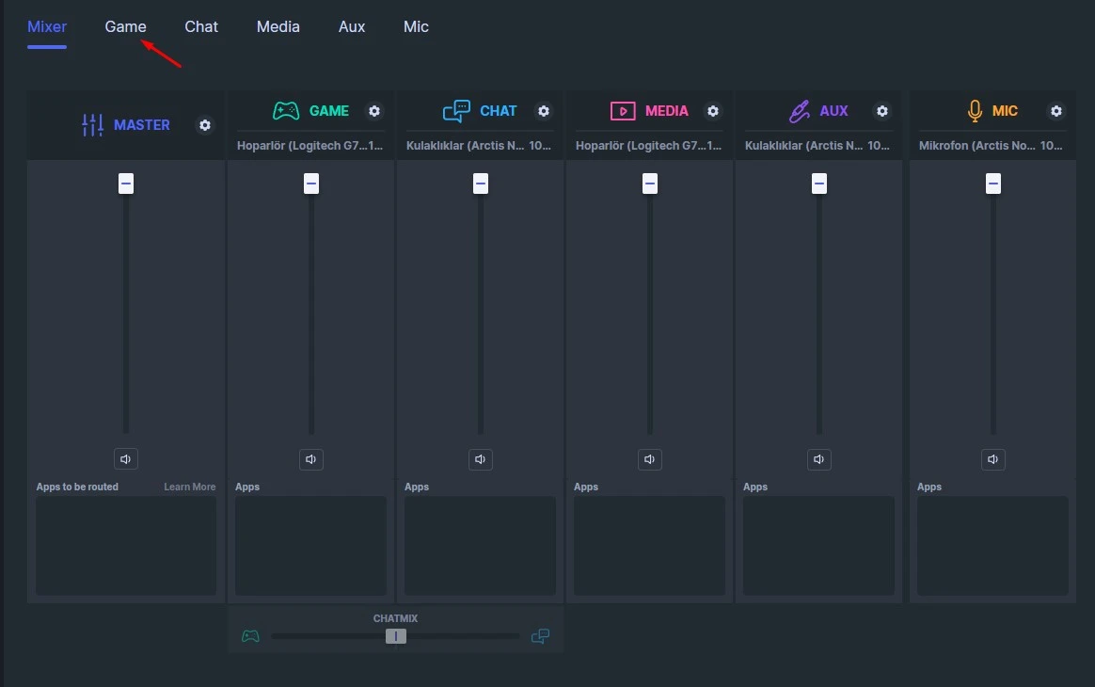
Task: Open the Aux channel settings gear
Action: click(x=882, y=111)
